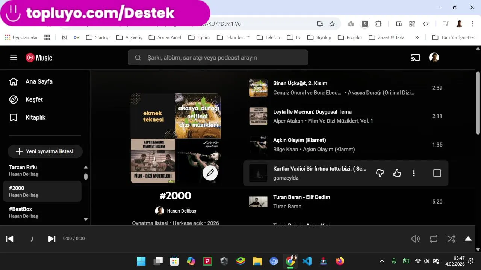Launch Visual Studio Code from taskbar
The height and width of the screenshot is (270, 481).
pyautogui.click(x=307, y=261)
